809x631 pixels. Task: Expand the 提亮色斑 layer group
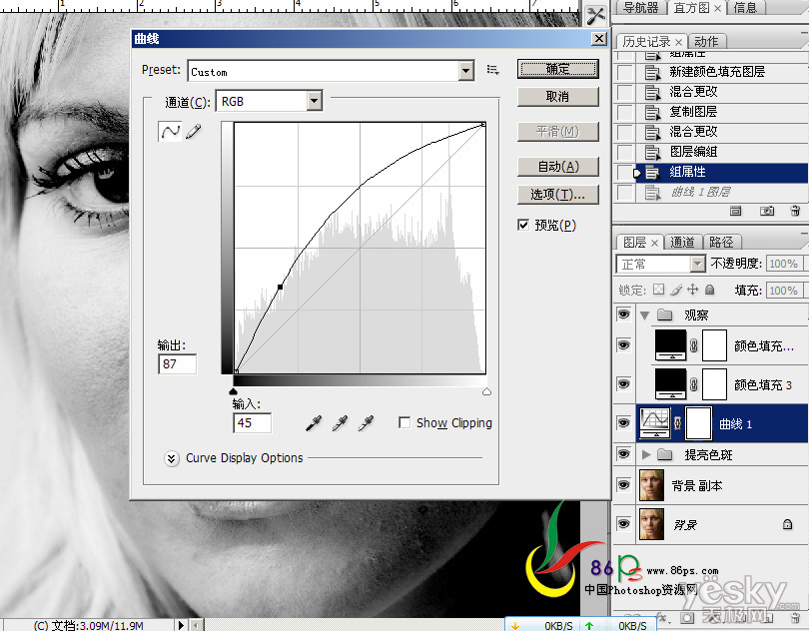(x=645, y=454)
